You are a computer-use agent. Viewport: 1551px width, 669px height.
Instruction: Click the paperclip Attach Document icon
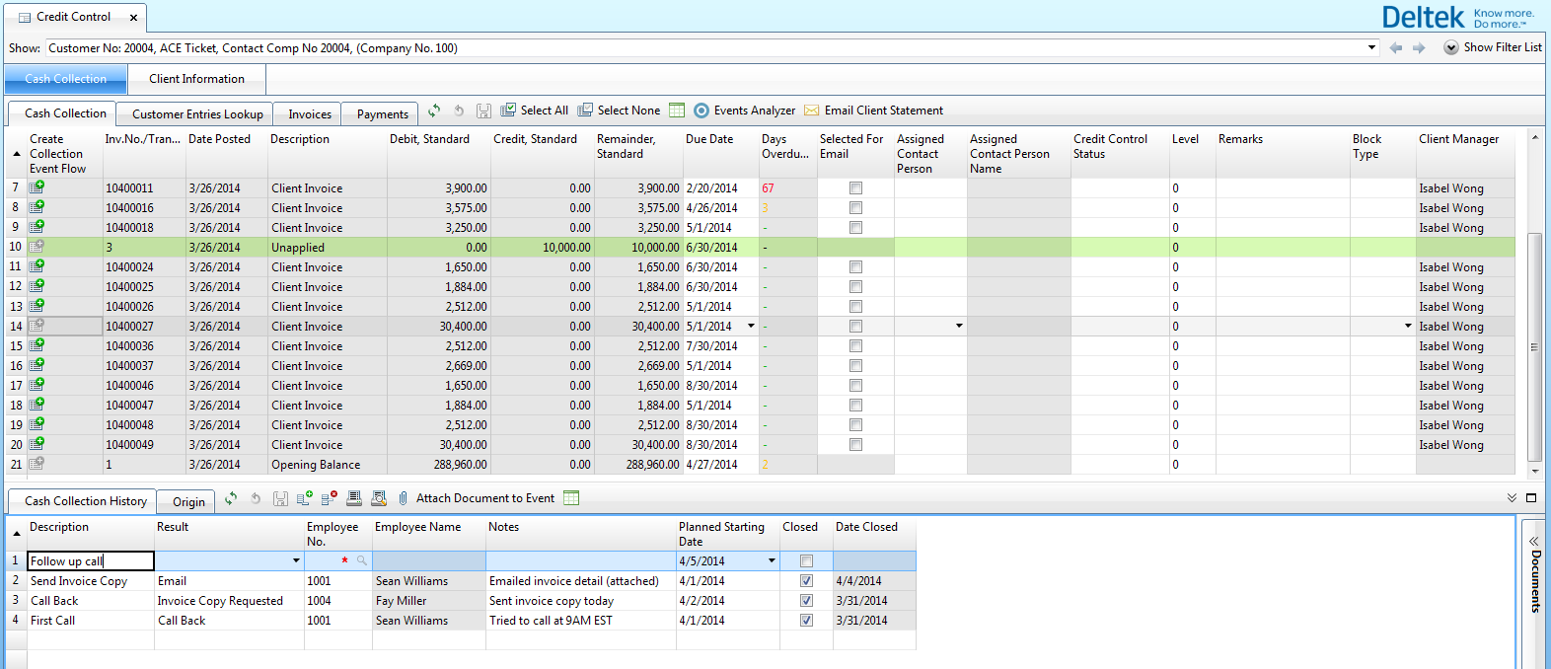coord(404,498)
